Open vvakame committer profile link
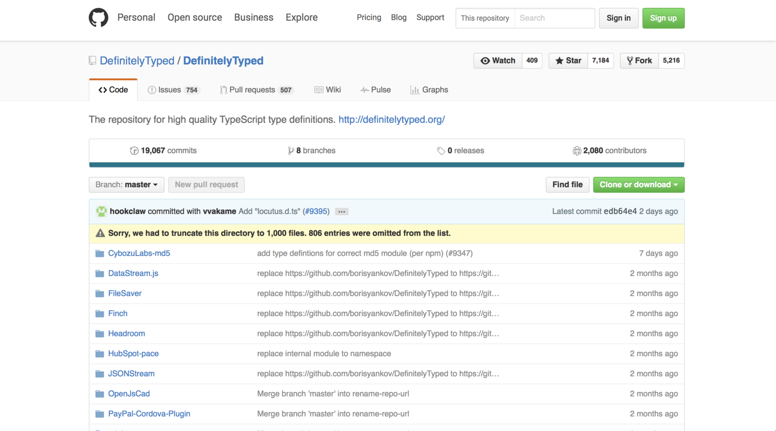 pyautogui.click(x=220, y=211)
